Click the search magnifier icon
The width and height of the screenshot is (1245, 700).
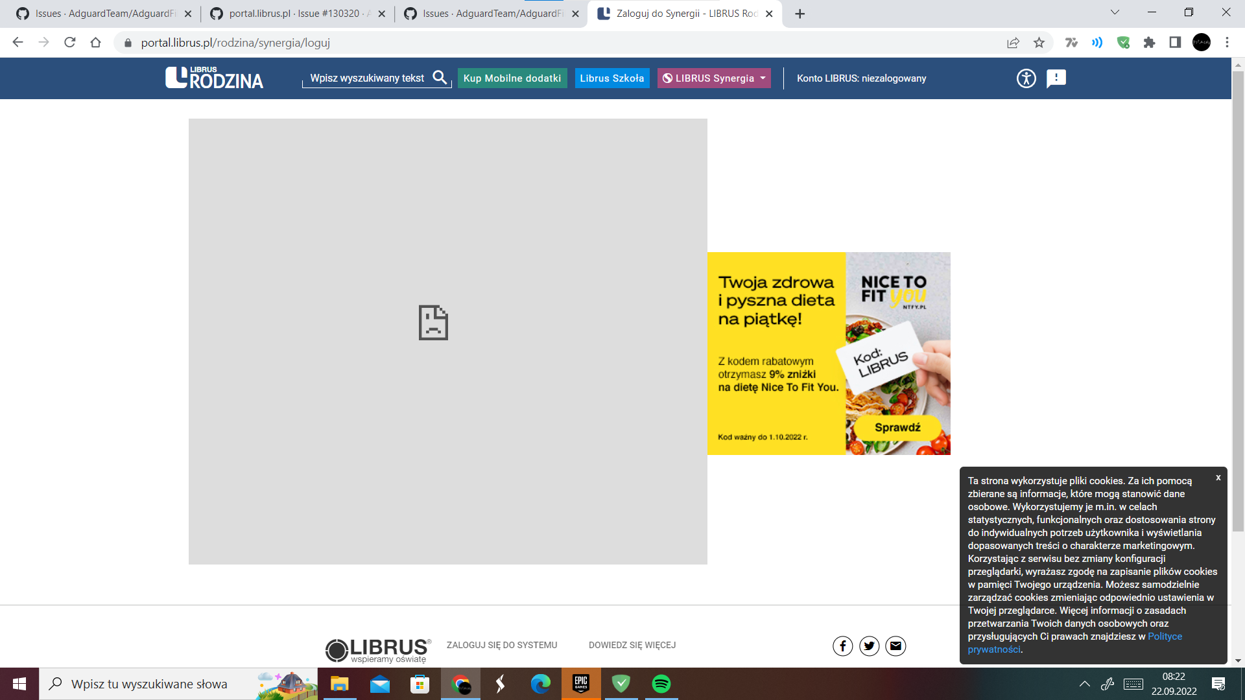coord(440,78)
